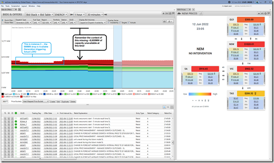Close the Bids & Offers tab
274x163 pixels.
16,10
